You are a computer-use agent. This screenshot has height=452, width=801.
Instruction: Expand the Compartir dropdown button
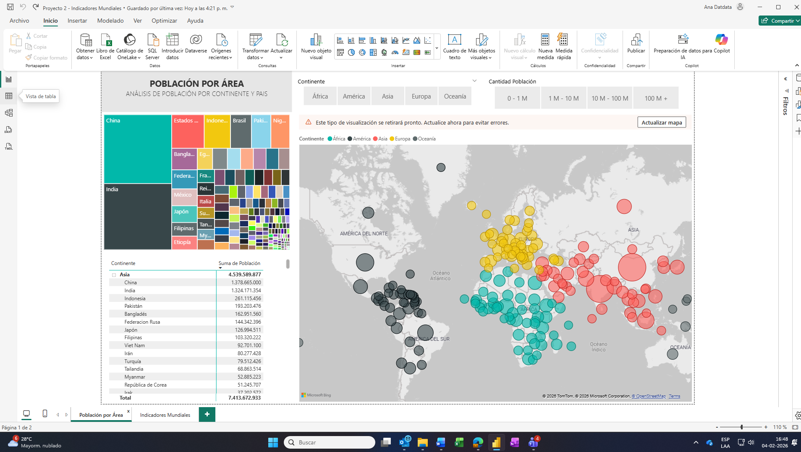pos(798,21)
